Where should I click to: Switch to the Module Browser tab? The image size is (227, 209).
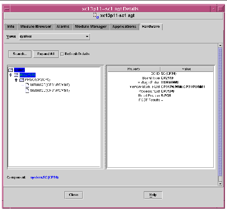(x=36, y=26)
